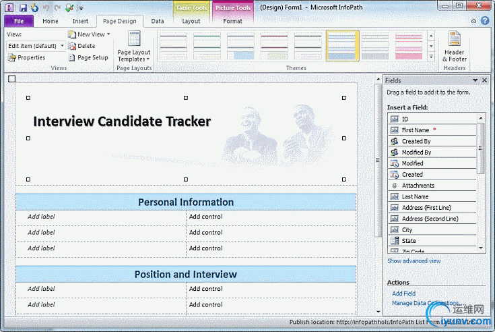Apply the first theme thumbnail in Themes gallery
The width and height of the screenshot is (495, 332).
pos(173,46)
